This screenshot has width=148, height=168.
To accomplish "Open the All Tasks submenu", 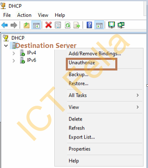I will point(99,95).
